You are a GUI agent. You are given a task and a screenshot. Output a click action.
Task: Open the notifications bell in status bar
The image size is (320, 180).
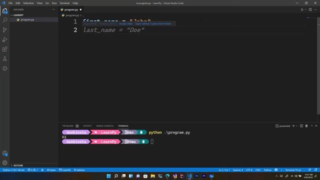[315, 170]
